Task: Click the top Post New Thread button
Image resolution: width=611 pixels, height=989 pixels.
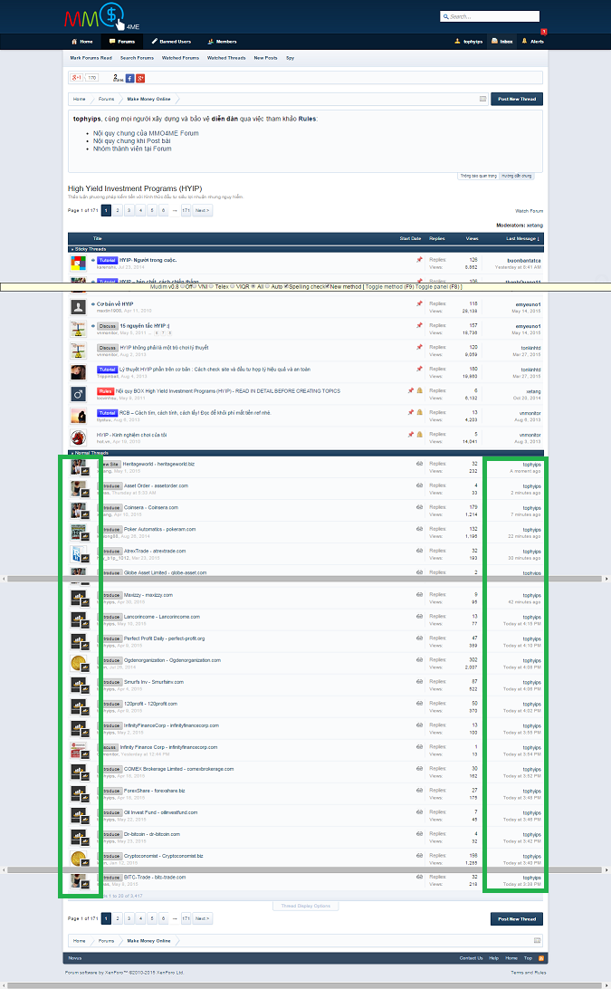Action: 517,99
